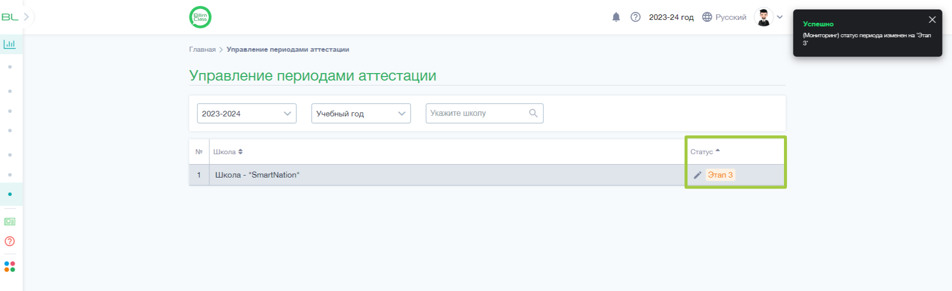Open help question mark in top bar
This screenshot has width=952, height=291.
coord(635,17)
